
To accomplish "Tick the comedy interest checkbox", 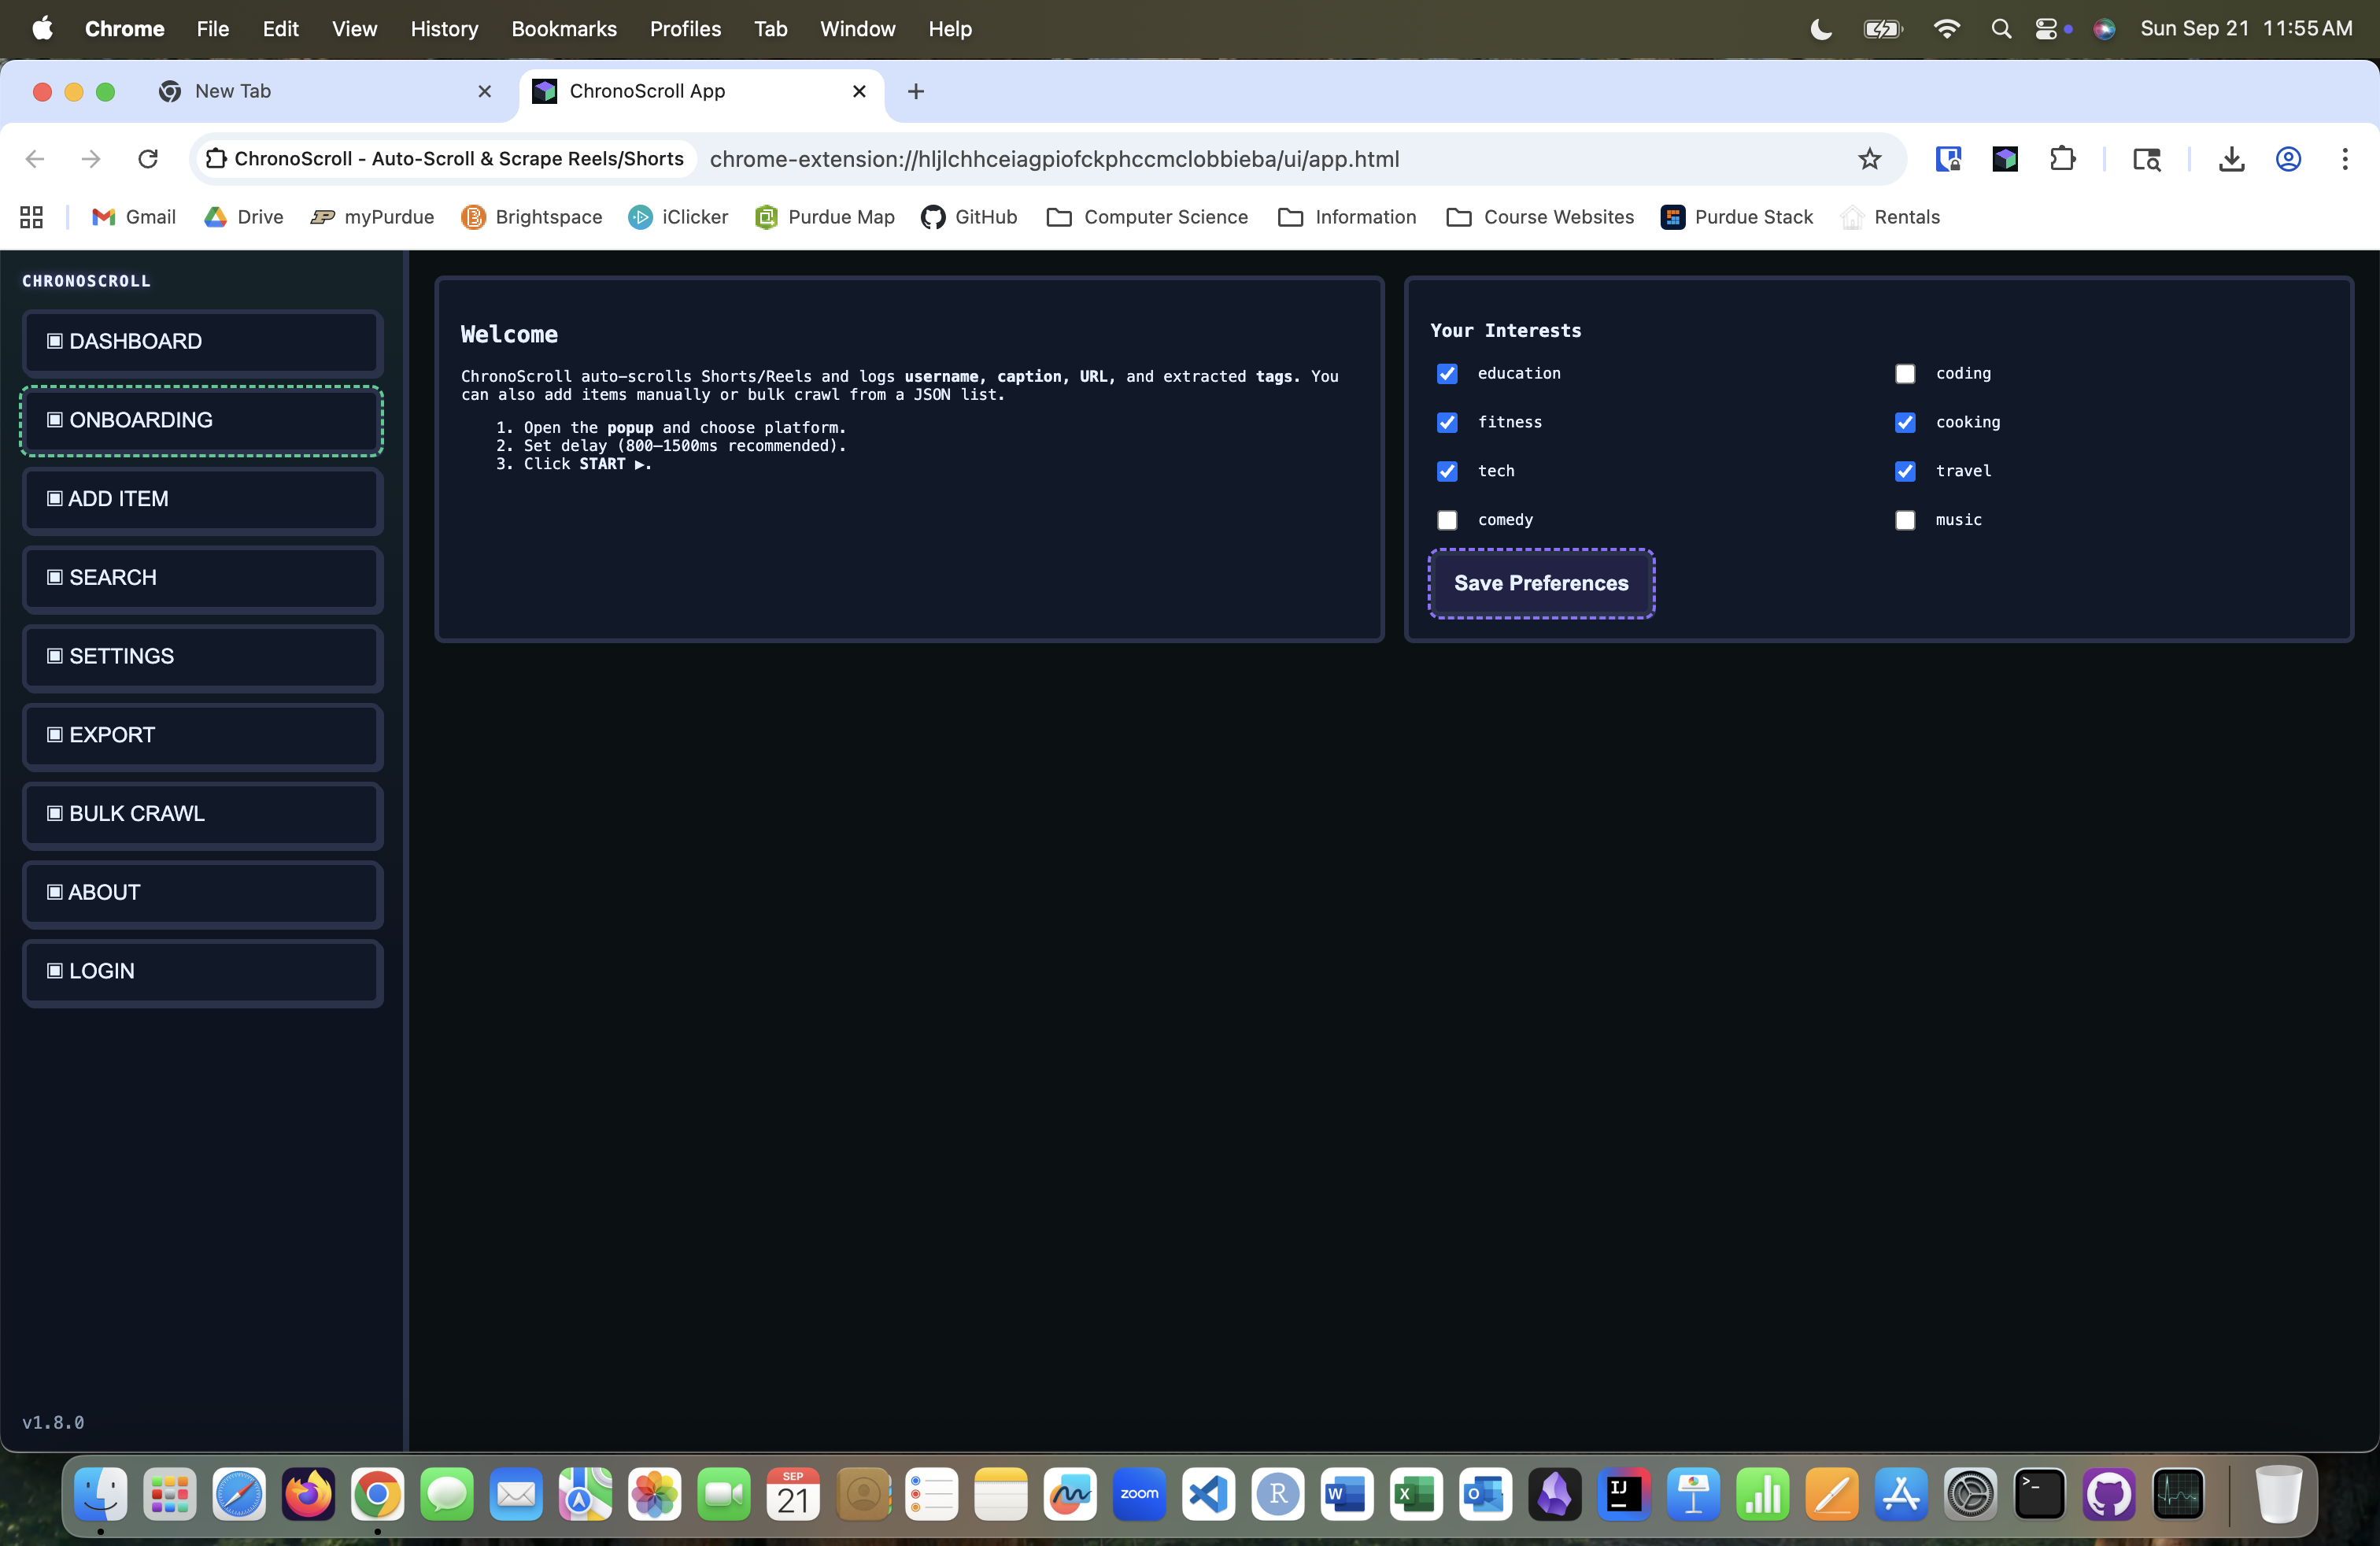I will coord(1447,520).
